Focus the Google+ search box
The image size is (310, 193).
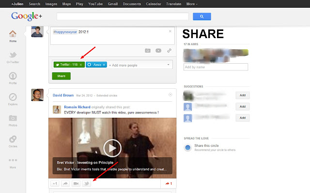pos(123,16)
